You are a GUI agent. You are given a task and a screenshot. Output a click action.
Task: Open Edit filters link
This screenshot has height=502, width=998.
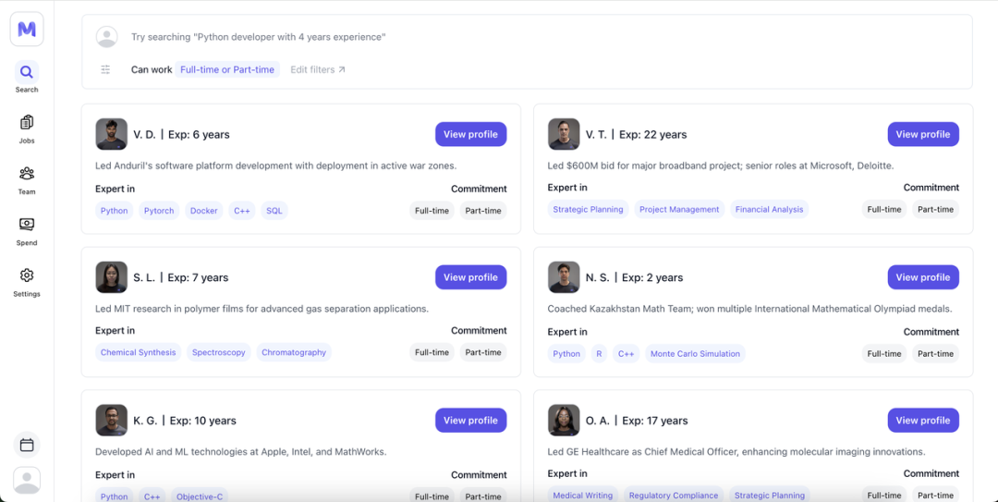click(x=318, y=69)
